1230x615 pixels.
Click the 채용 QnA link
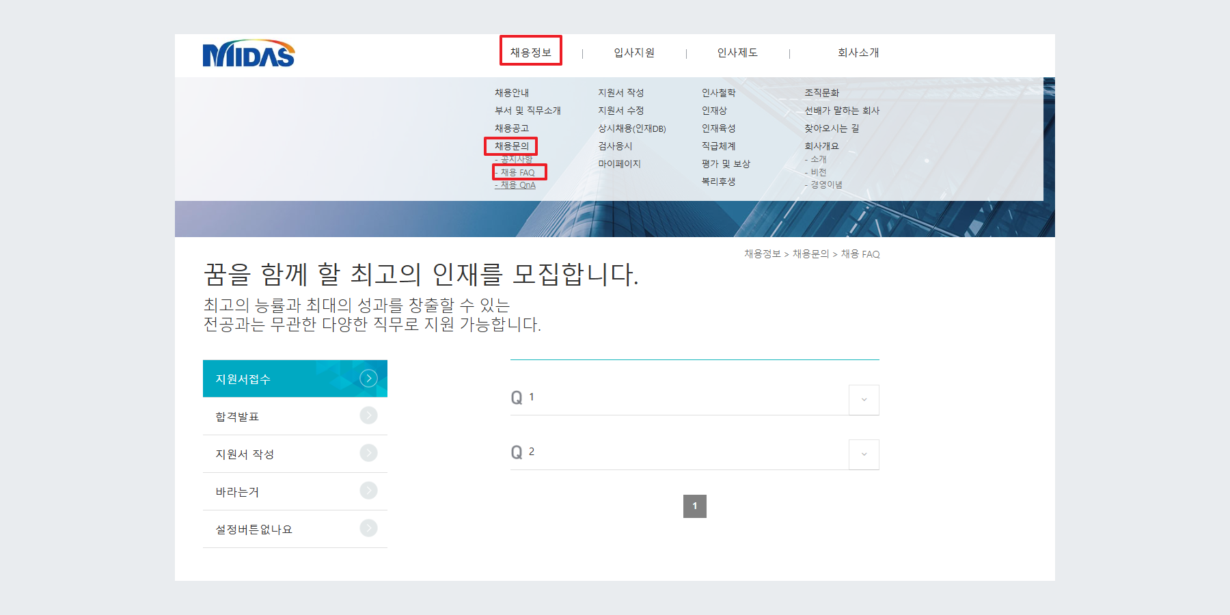point(515,184)
